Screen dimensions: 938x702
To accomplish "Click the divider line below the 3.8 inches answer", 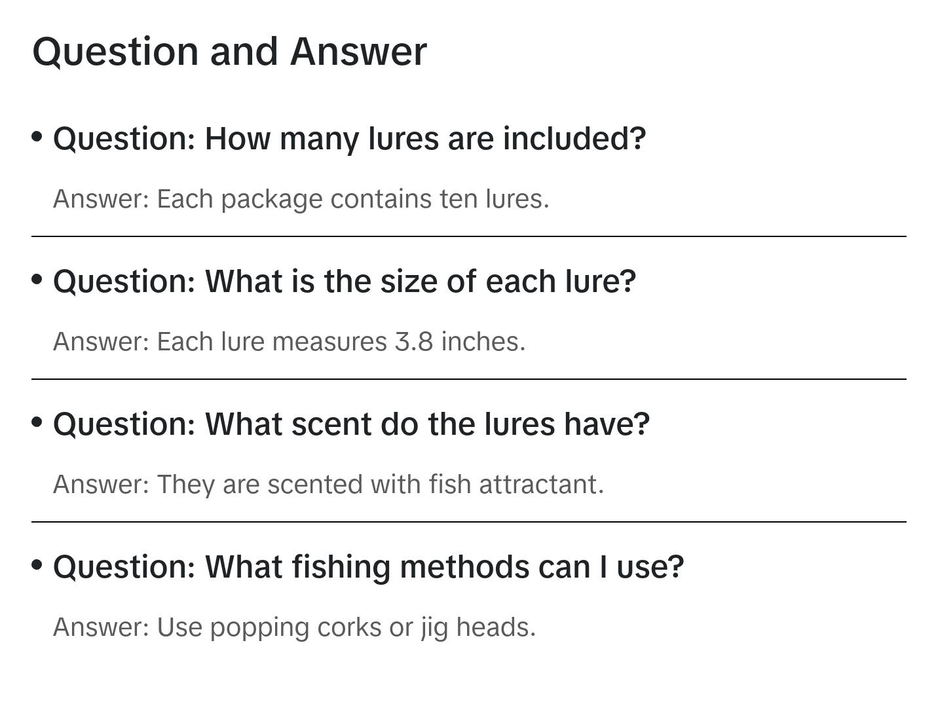I will tap(469, 379).
